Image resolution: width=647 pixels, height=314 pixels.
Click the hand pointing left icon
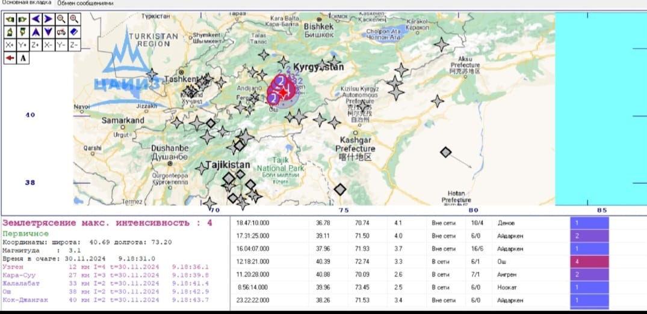pyautogui.click(x=10, y=19)
